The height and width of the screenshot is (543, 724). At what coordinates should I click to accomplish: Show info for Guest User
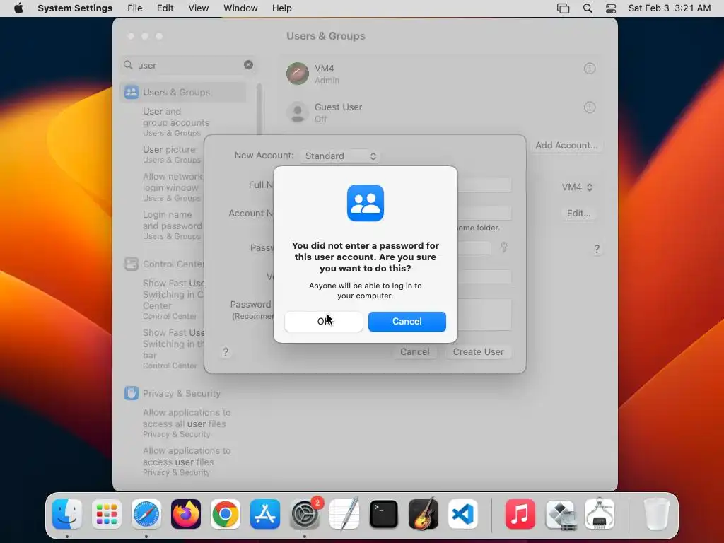[590, 107]
